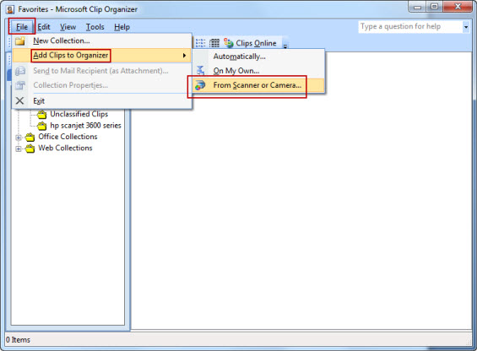Click the scanner camera icon in the submenu

point(200,85)
